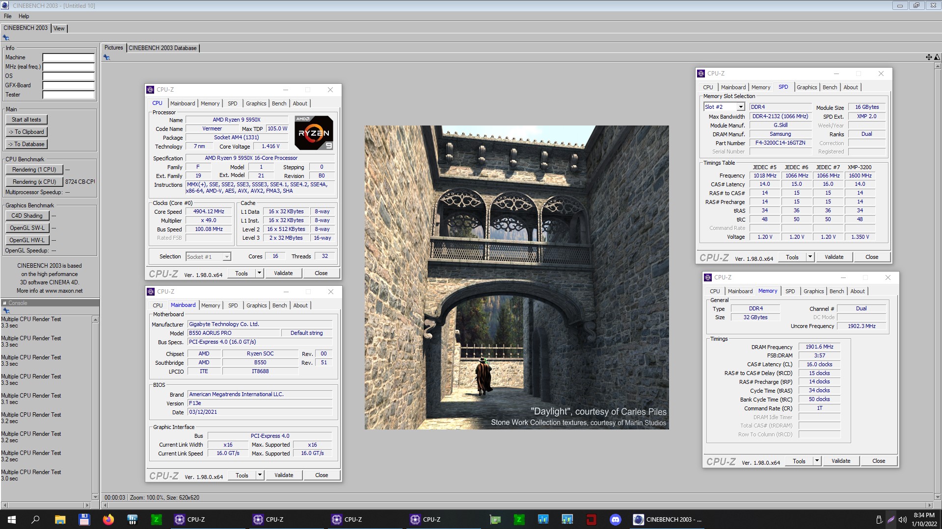Open the volume control in system tray
This screenshot has width=942, height=529.
[902, 519]
